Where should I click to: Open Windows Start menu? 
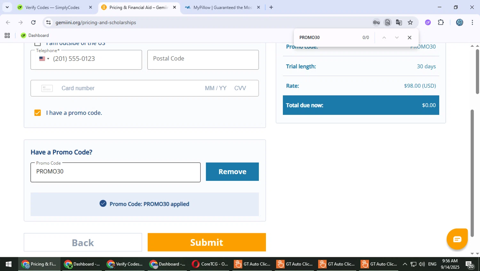click(x=9, y=264)
